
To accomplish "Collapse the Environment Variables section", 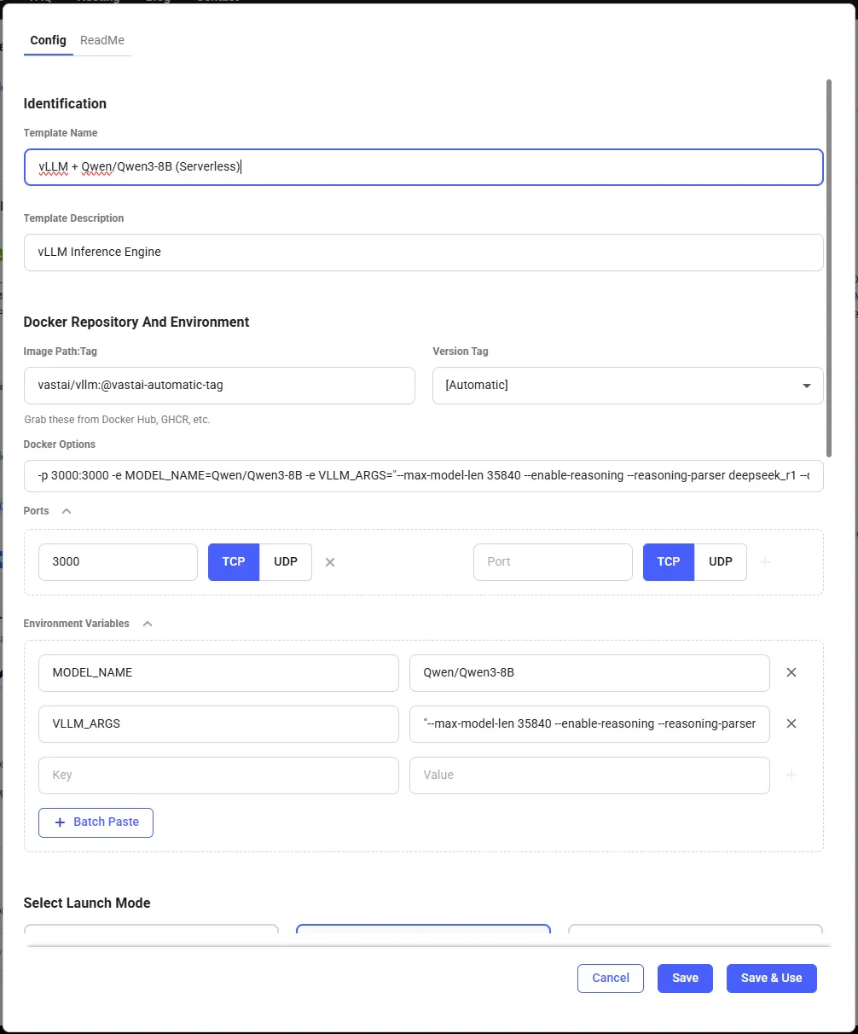I will pyautogui.click(x=148, y=624).
